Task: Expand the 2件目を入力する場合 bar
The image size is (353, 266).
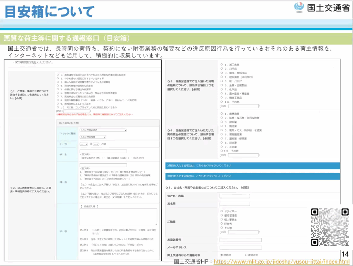Action: pyautogui.click(x=253, y=166)
